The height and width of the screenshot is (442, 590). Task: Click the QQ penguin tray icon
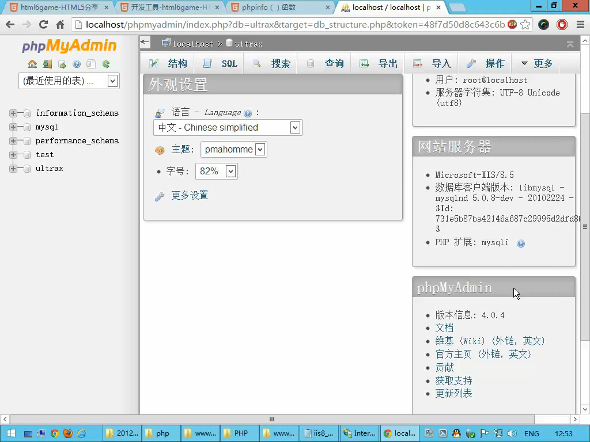[x=456, y=433]
